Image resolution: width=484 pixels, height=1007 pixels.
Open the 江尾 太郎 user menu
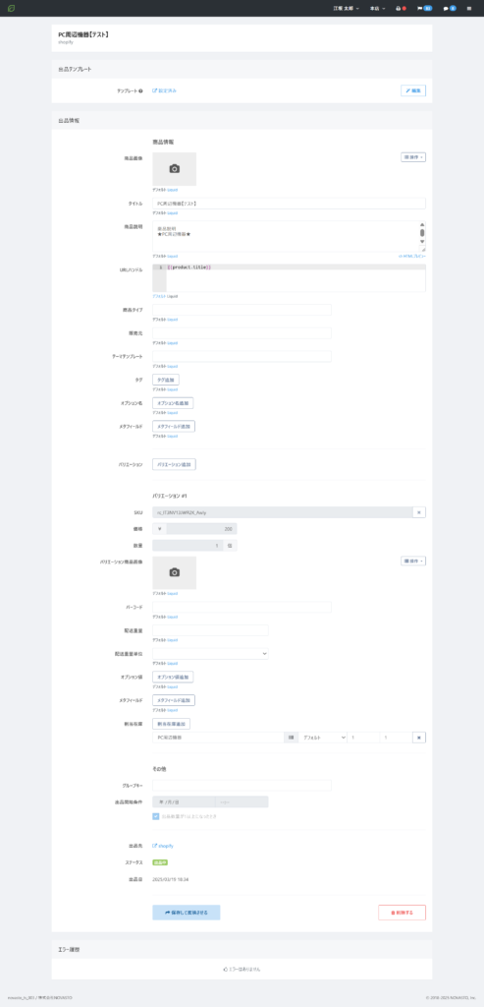pos(347,8)
